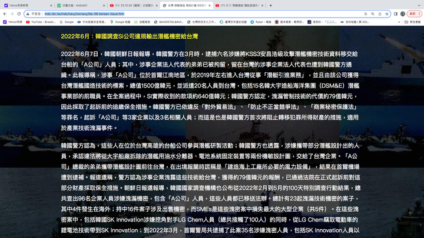Switch to the Yahoo奇摩新聞 tab
This screenshot has width=424, height=238.
click(x=28, y=5)
